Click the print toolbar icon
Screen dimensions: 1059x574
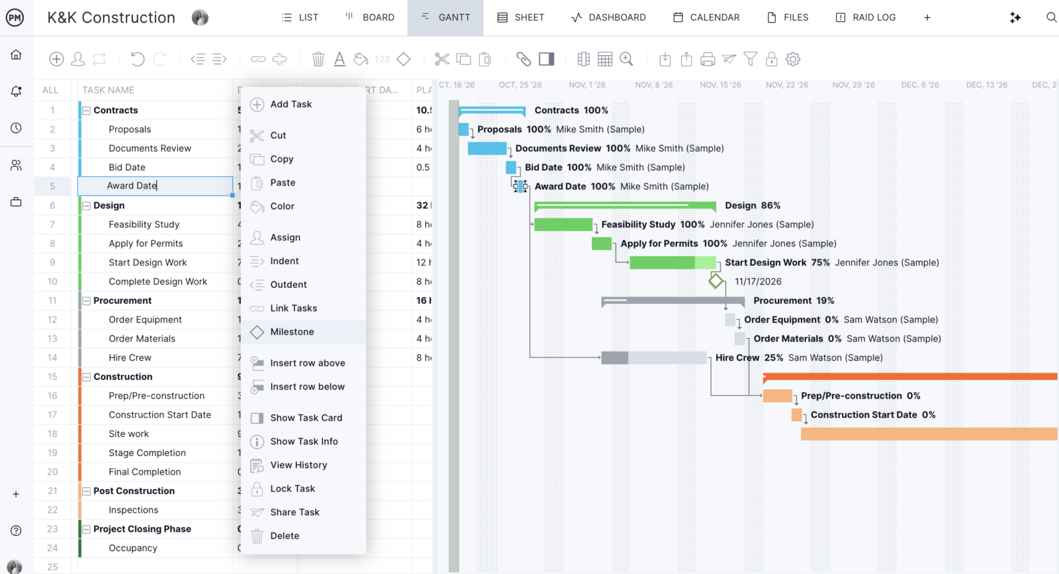[x=708, y=60]
